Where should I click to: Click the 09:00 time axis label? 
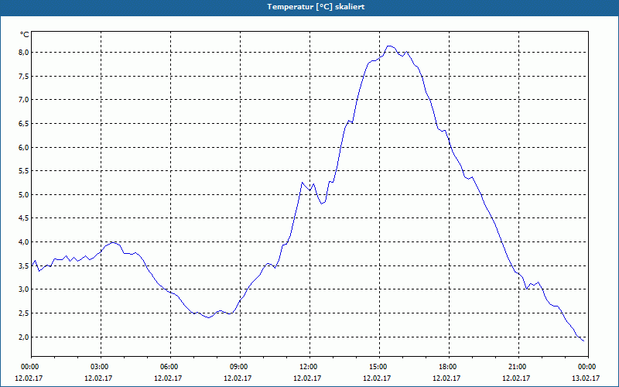(x=240, y=367)
